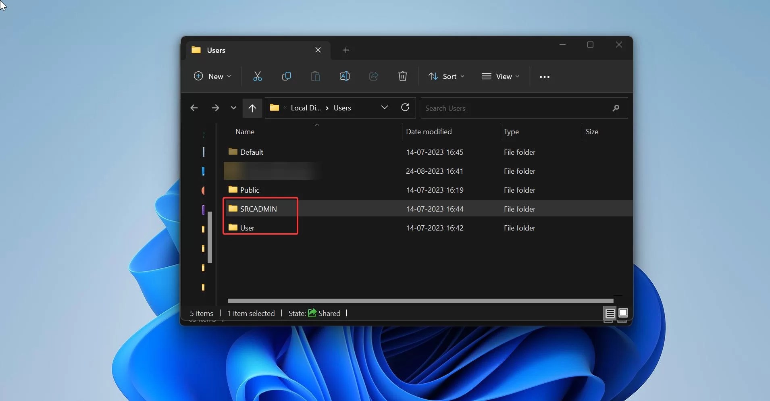Sort by the Date modified column header
The image size is (770, 401).
coord(429,132)
